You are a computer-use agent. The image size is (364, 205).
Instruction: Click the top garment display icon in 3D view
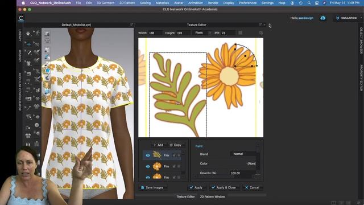(x=47, y=34)
